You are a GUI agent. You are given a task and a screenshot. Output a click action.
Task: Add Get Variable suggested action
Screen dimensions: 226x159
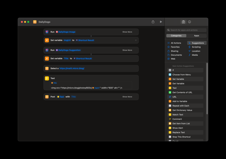coord(185,83)
